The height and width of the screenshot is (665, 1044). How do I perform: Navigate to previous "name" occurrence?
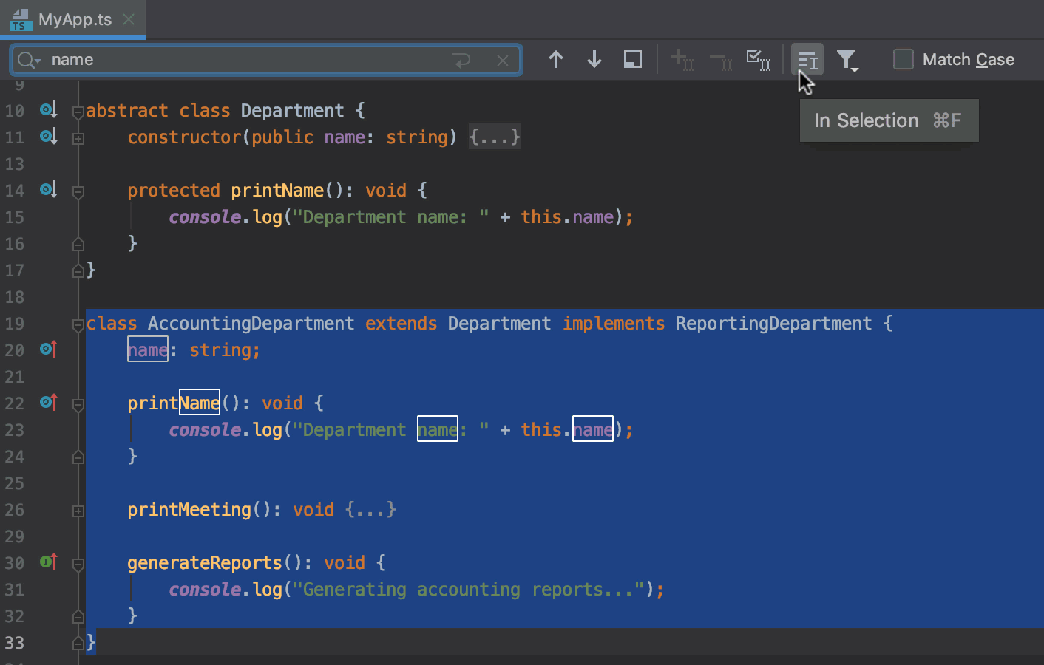click(556, 59)
